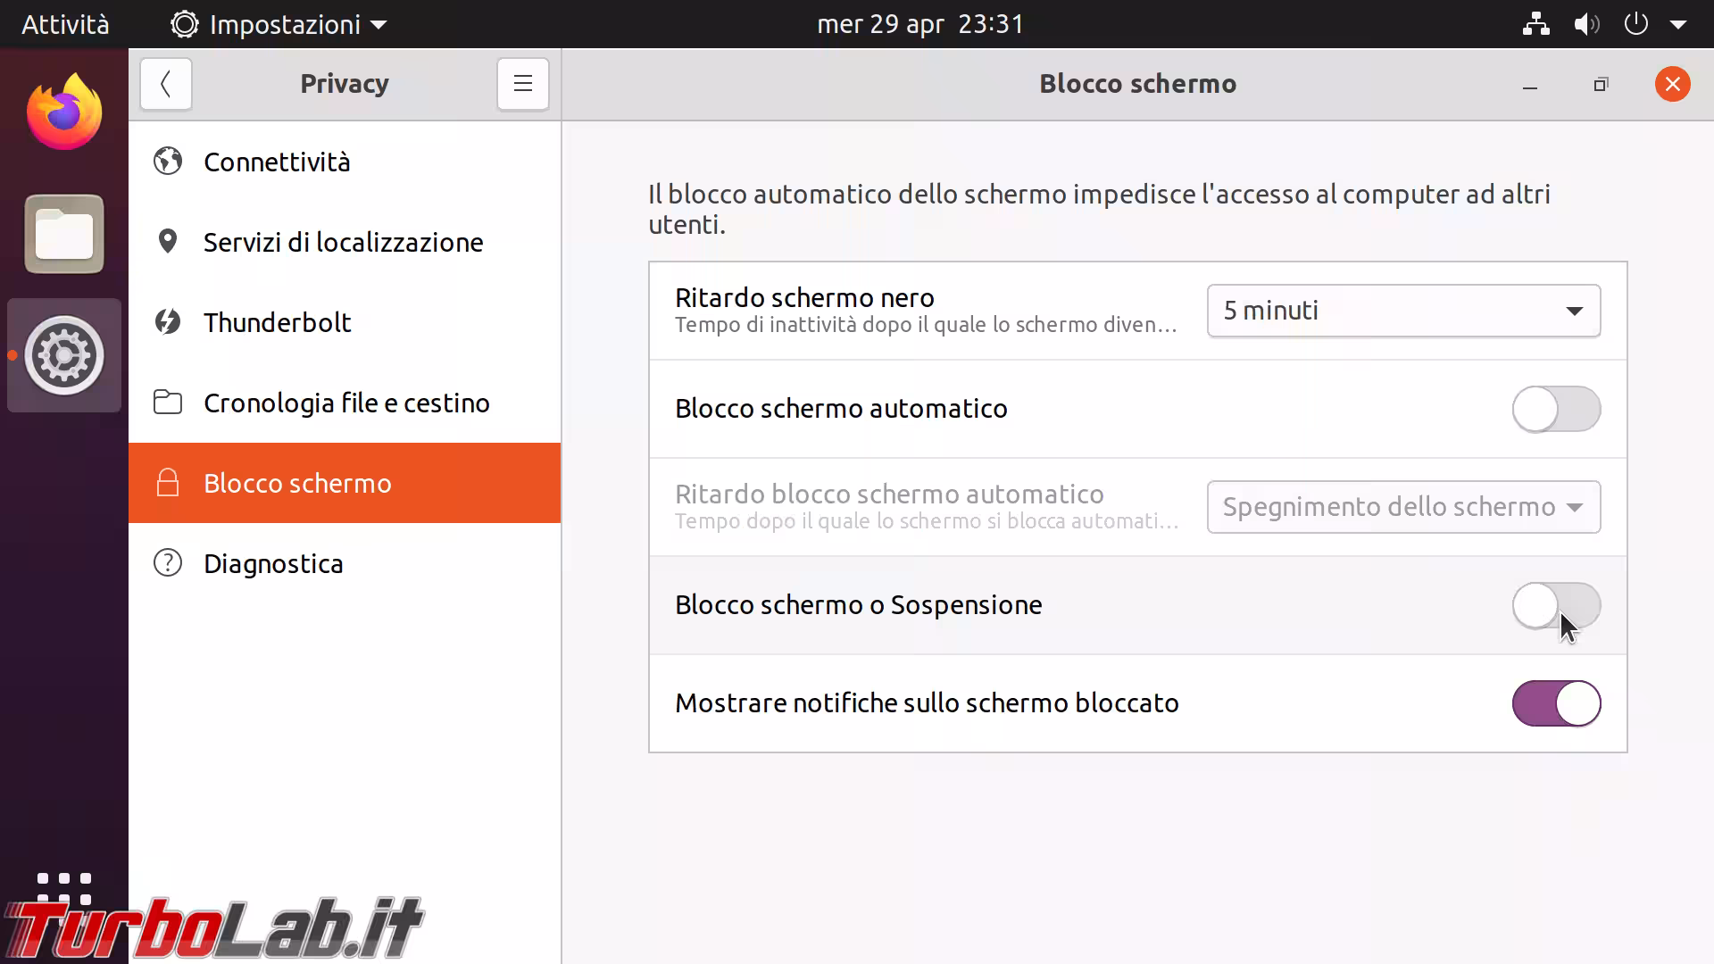Expand the system menu arrow in top bar

click(1677, 24)
